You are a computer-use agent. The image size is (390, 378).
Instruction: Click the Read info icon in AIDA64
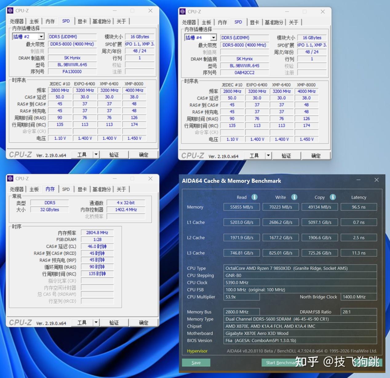[x=254, y=197]
